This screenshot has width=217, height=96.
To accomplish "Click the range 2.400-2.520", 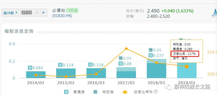I will (158, 16).
